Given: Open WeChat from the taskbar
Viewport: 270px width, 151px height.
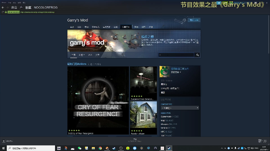Looking at the screenshot, I should point(80,148).
